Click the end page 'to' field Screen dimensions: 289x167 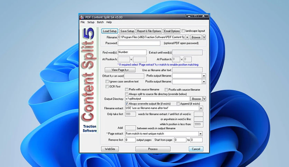tap(196, 140)
